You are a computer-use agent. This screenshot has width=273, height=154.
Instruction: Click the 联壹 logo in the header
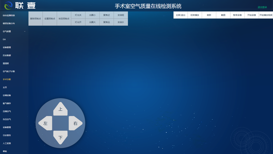click(20, 5)
